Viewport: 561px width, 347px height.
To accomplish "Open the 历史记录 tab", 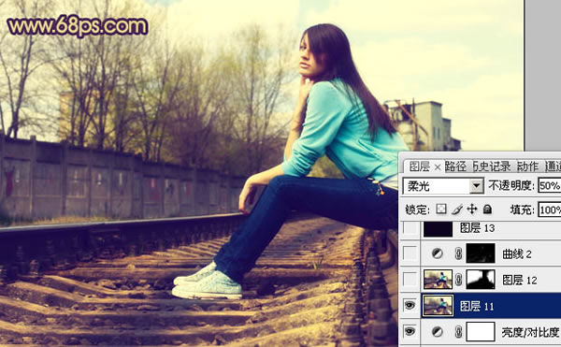I will (492, 166).
